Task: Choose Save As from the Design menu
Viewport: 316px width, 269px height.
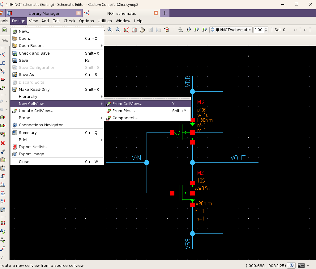Action: [57, 75]
